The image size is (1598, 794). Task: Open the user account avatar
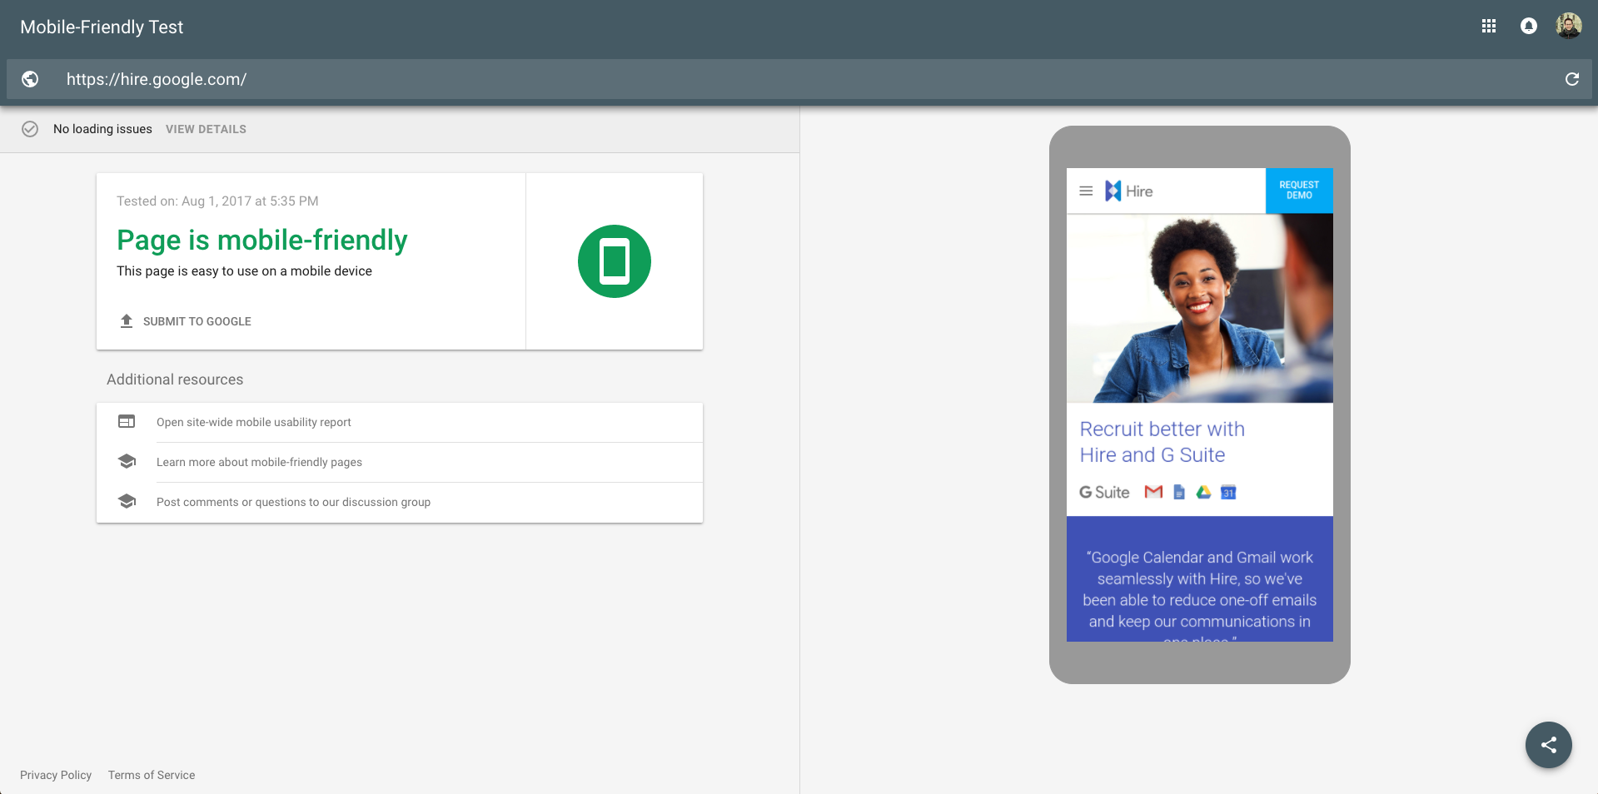[x=1569, y=27]
